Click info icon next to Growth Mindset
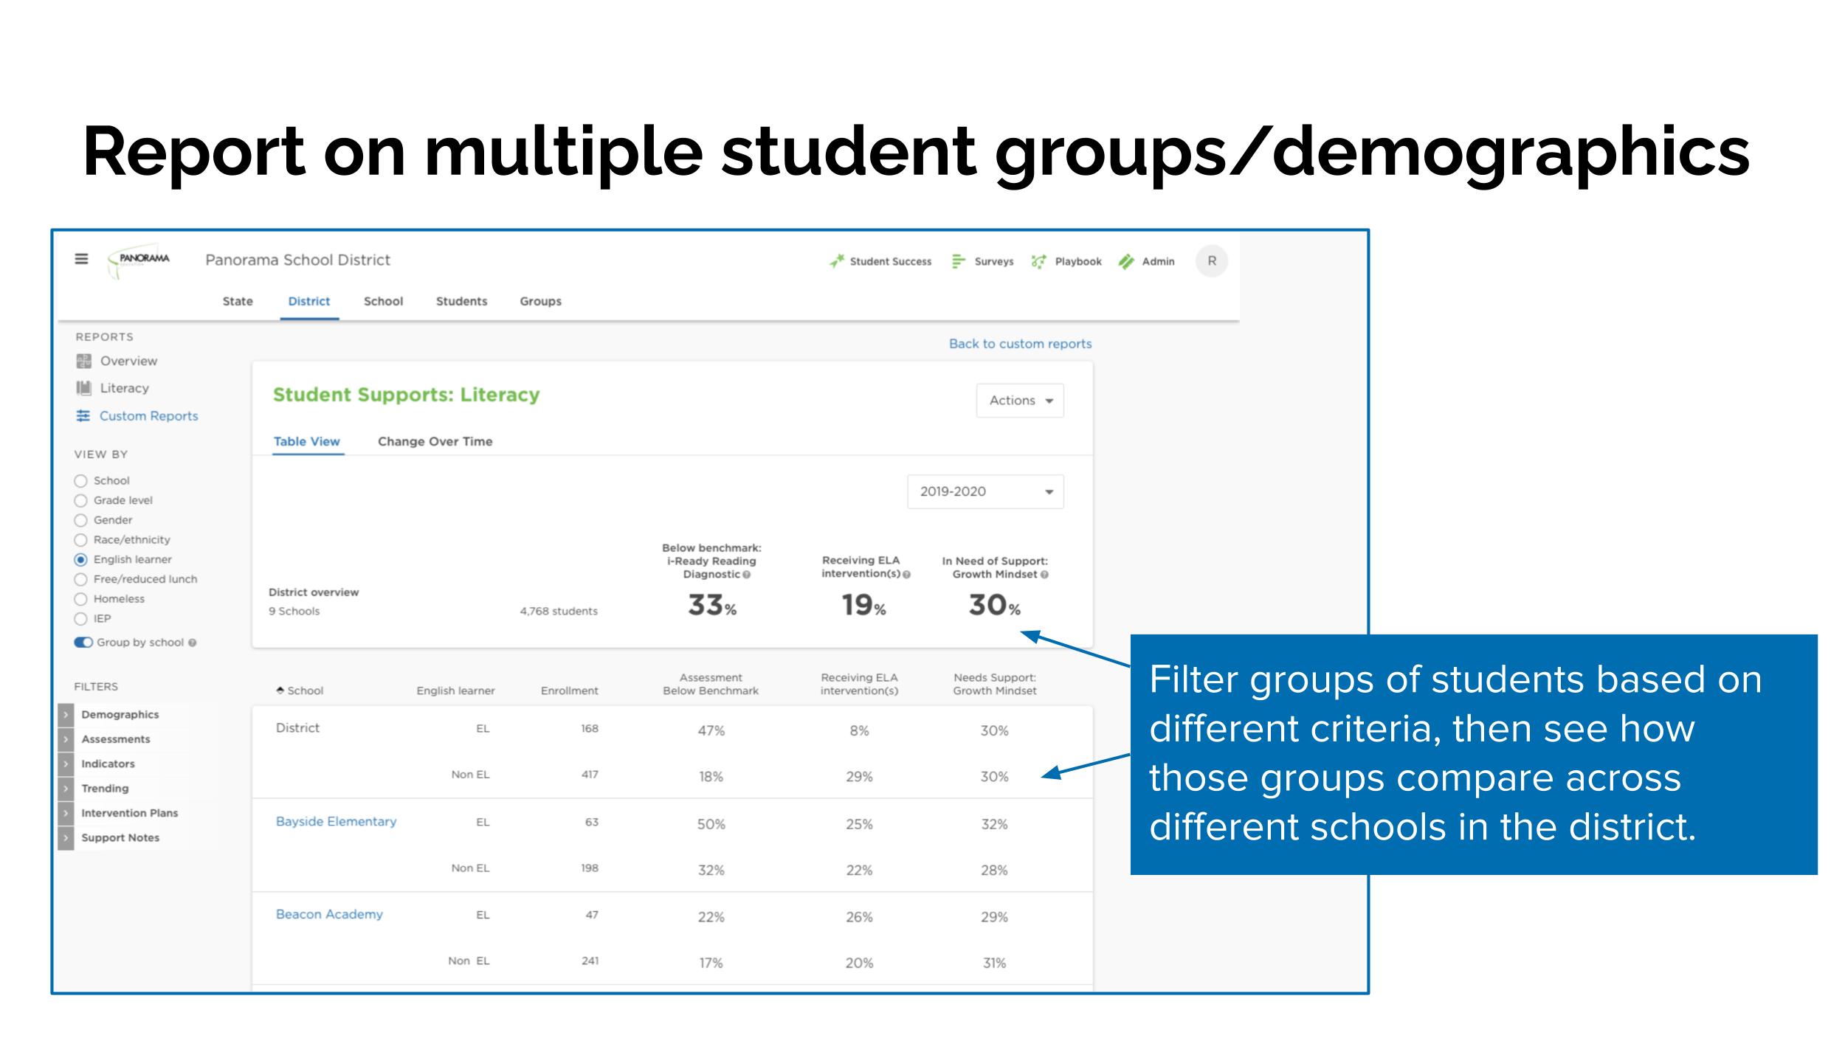Image resolution: width=1845 pixels, height=1038 pixels. (1044, 575)
